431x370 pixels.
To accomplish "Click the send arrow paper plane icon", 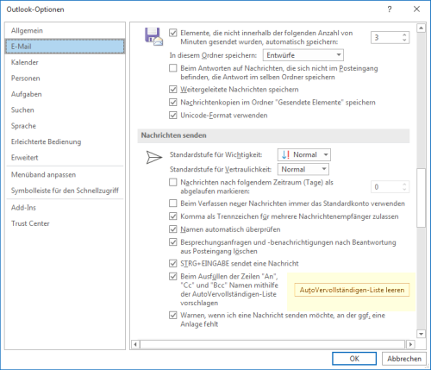I will tap(154, 157).
